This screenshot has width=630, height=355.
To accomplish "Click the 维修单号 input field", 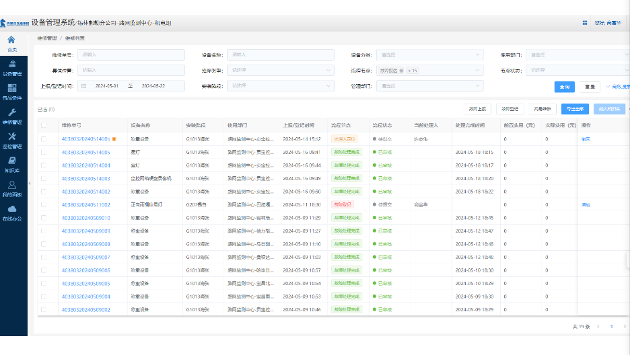I will 131,54.
